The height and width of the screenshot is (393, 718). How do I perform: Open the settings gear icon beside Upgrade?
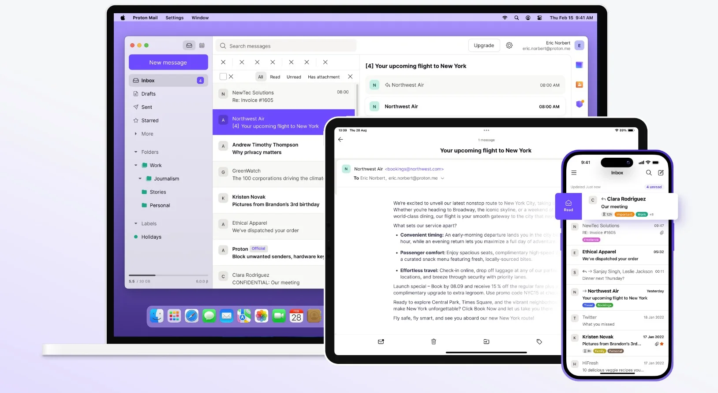click(509, 45)
